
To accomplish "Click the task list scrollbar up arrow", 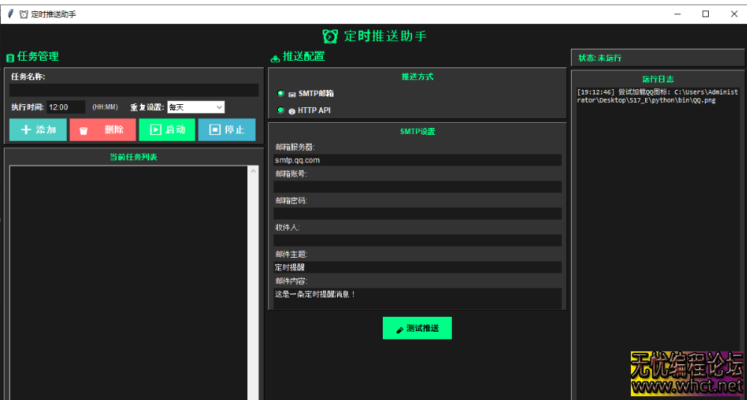I will point(253,171).
